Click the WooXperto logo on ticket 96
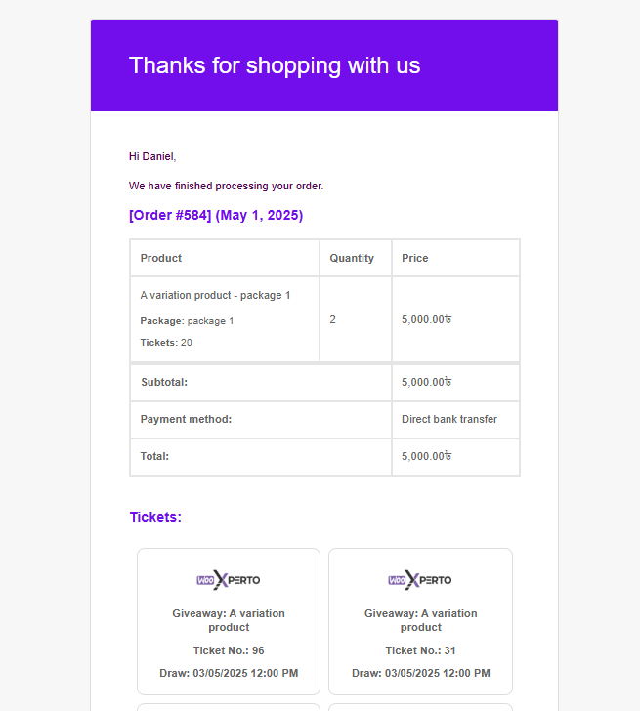Image resolution: width=640 pixels, height=711 pixels. 229,580
